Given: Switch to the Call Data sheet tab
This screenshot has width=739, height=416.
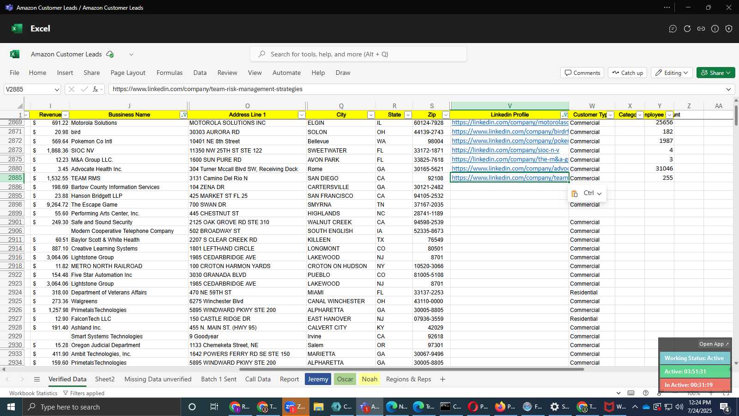Looking at the screenshot, I should 258,379.
